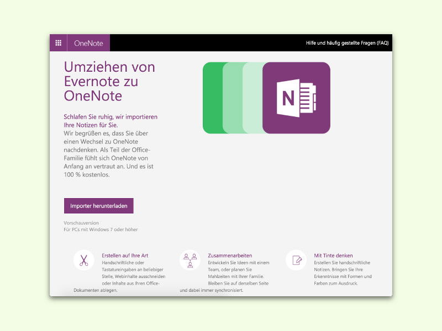Click the people icon for Zusammenarbeiten
The image size is (442, 331).
tap(190, 260)
